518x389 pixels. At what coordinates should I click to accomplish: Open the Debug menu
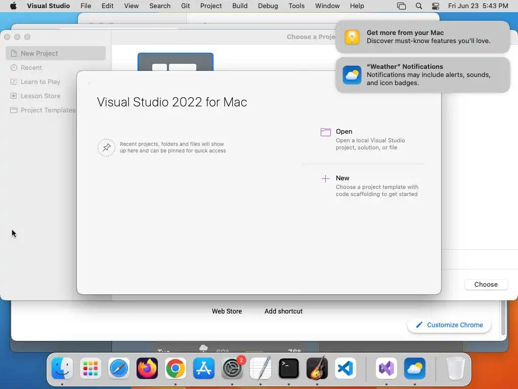268,6
